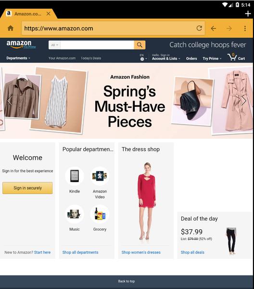
Task: Open Today's Deals in nav bar
Action: point(91,58)
